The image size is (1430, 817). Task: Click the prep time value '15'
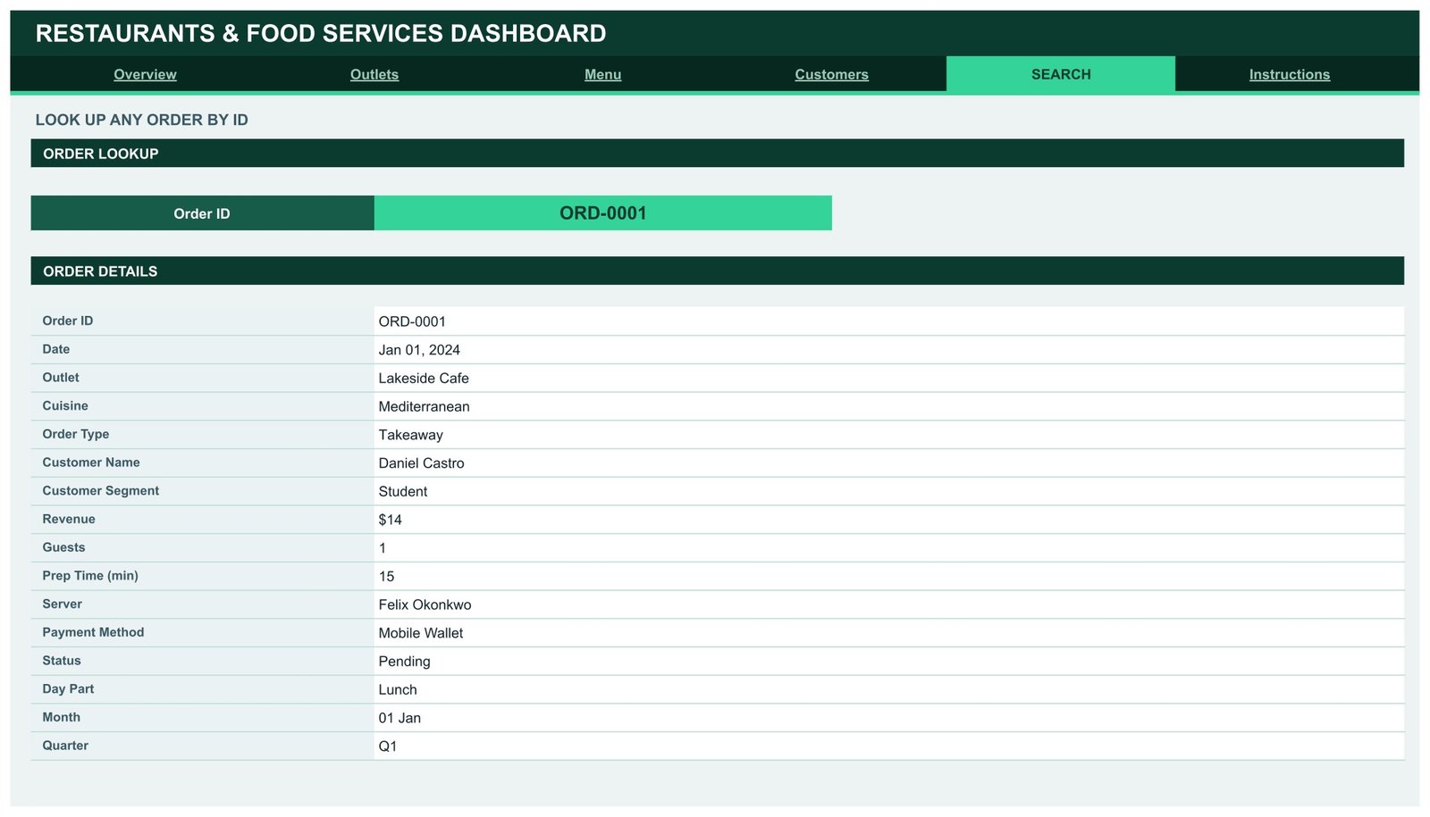[386, 577]
